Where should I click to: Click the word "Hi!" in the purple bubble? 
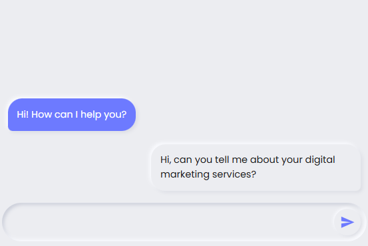click(x=23, y=114)
